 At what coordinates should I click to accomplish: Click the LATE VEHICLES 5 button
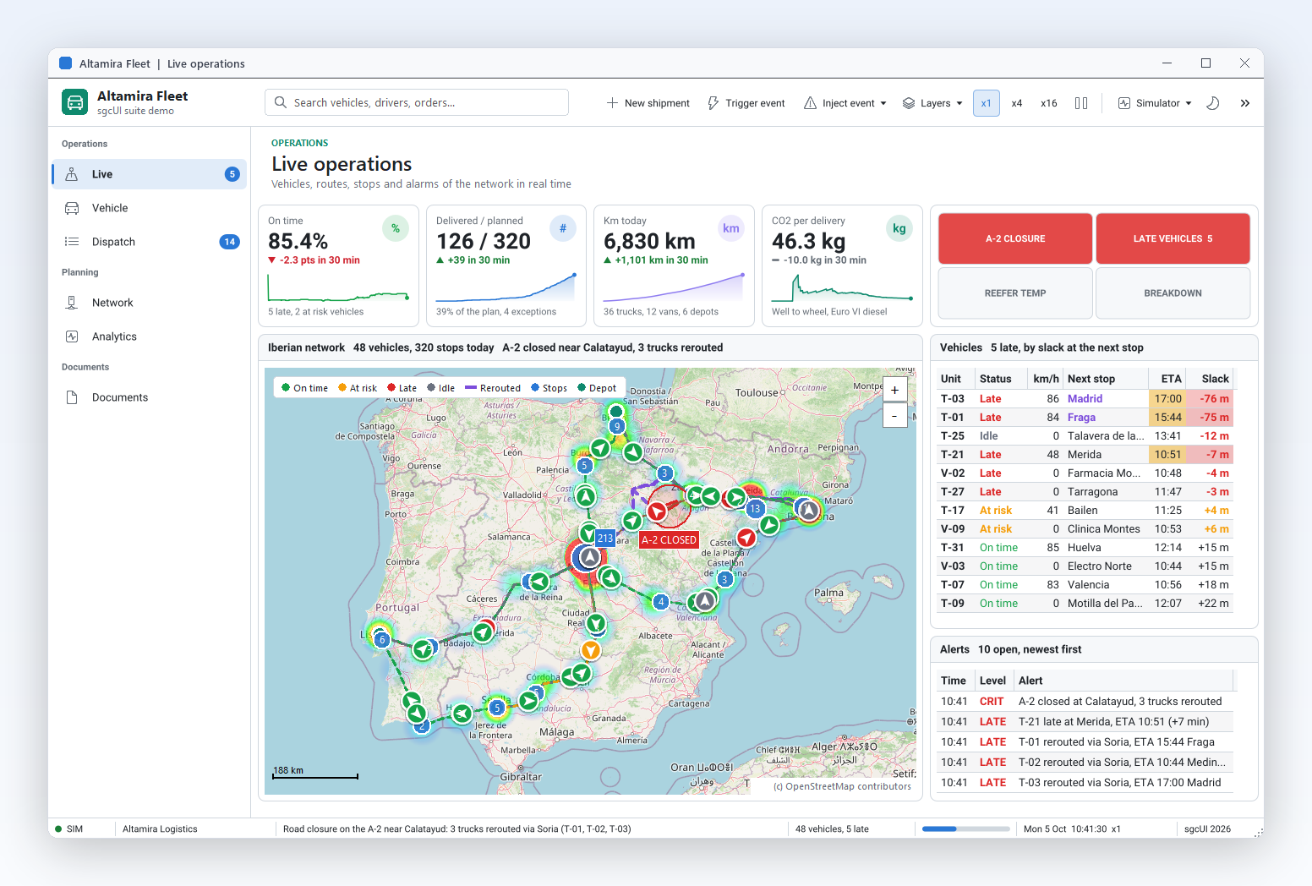[x=1173, y=238]
